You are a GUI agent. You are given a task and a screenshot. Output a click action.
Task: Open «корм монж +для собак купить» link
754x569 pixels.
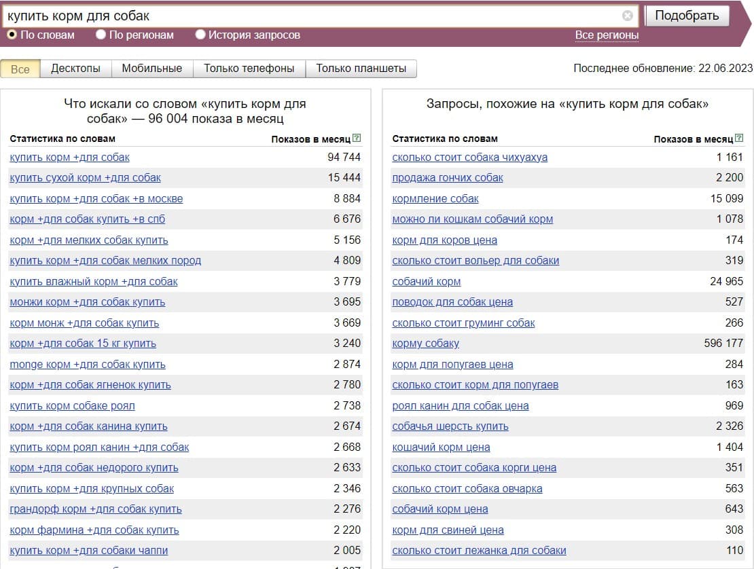coord(84,323)
